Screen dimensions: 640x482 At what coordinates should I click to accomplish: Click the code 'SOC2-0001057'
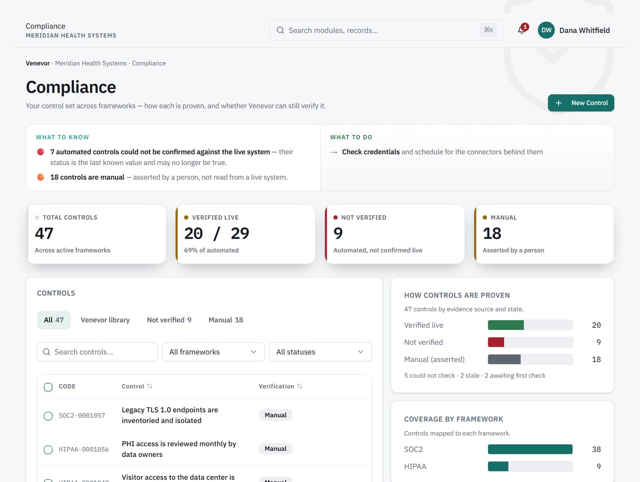click(x=82, y=416)
